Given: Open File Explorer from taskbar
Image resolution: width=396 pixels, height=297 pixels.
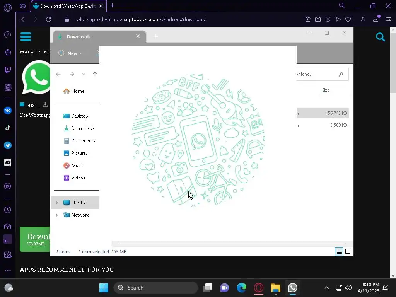Looking at the screenshot, I should click(275, 288).
